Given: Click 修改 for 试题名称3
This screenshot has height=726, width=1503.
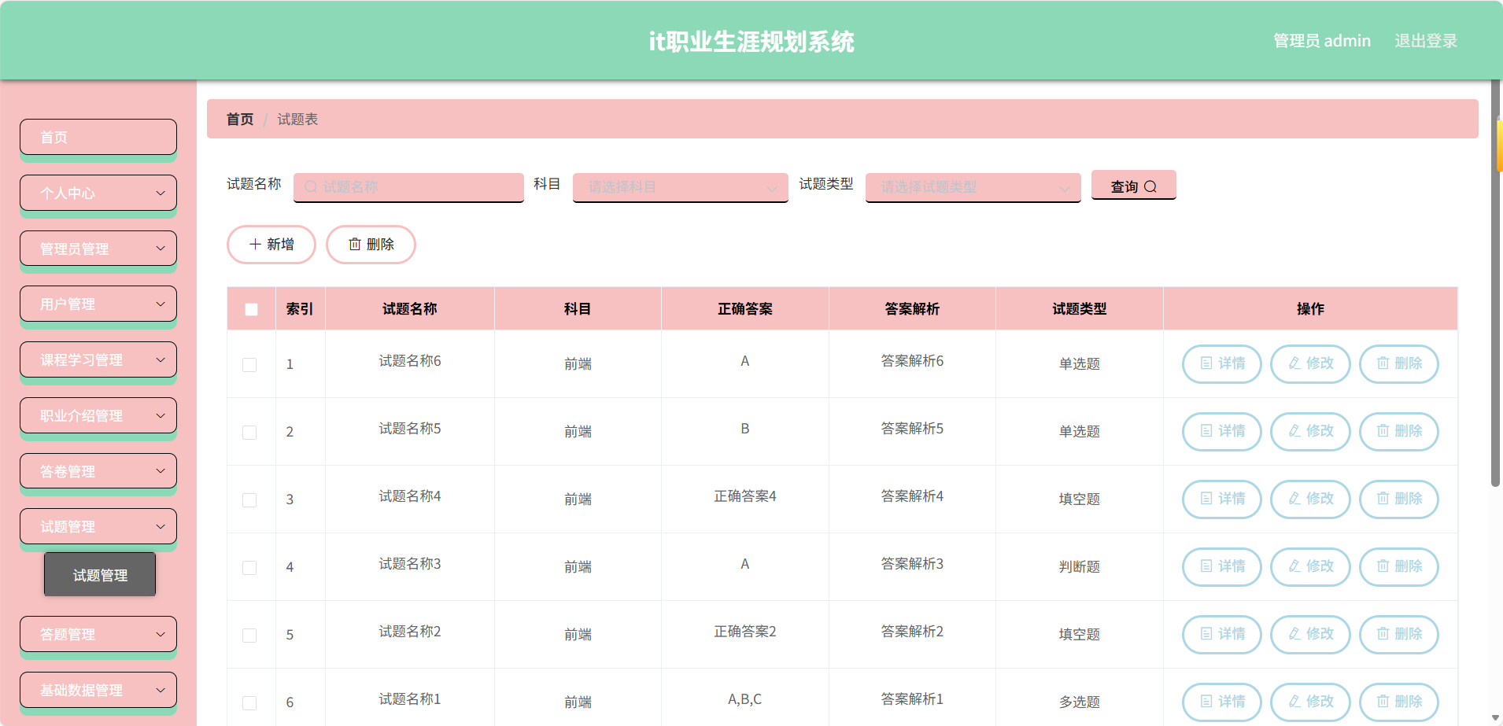Looking at the screenshot, I should click(x=1310, y=566).
